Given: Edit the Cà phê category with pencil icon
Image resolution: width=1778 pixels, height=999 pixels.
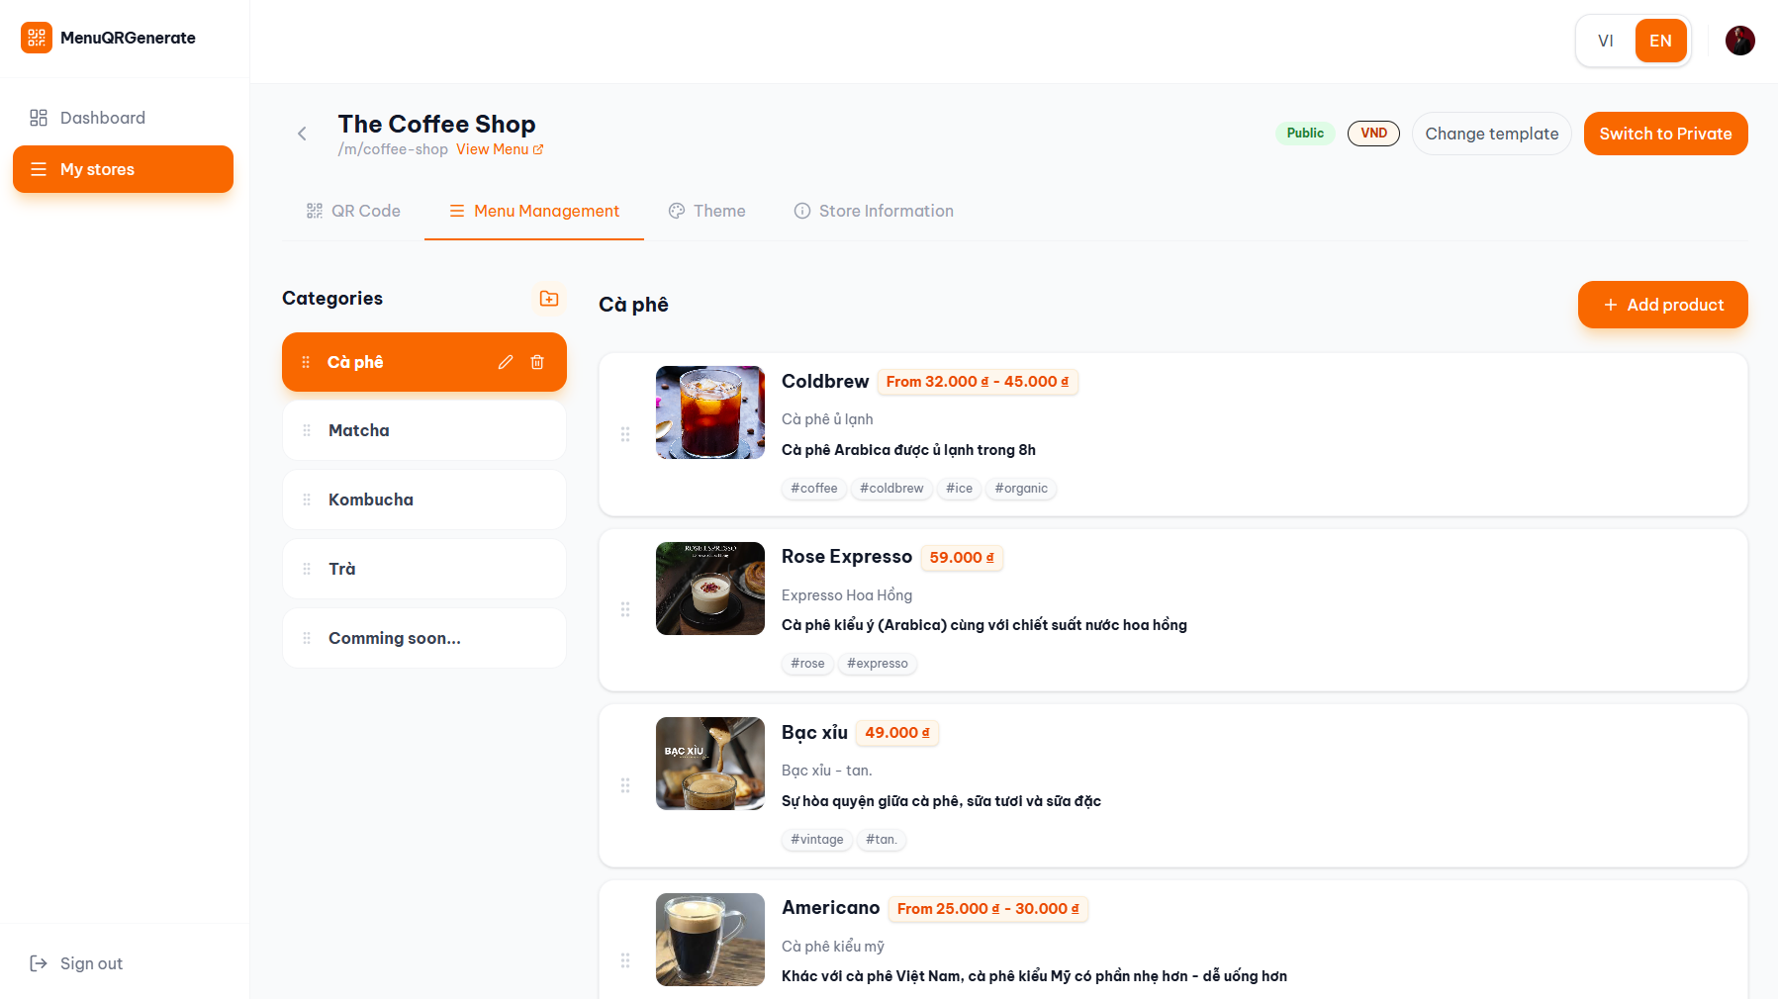Looking at the screenshot, I should [506, 362].
